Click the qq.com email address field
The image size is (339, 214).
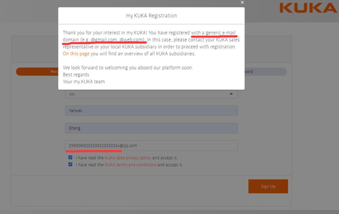[151, 146]
